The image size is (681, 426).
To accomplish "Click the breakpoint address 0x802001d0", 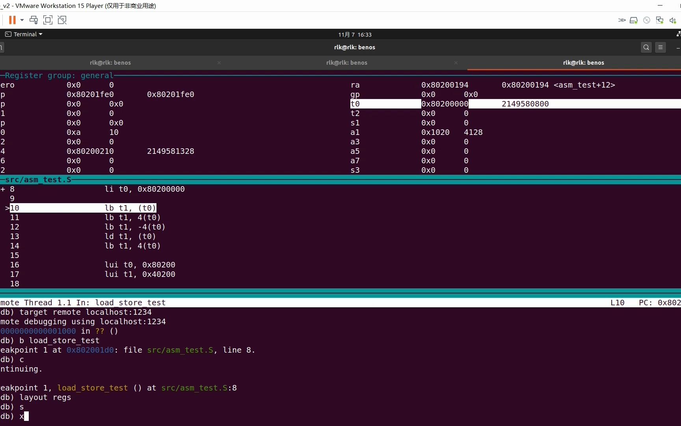I will (x=90, y=350).
